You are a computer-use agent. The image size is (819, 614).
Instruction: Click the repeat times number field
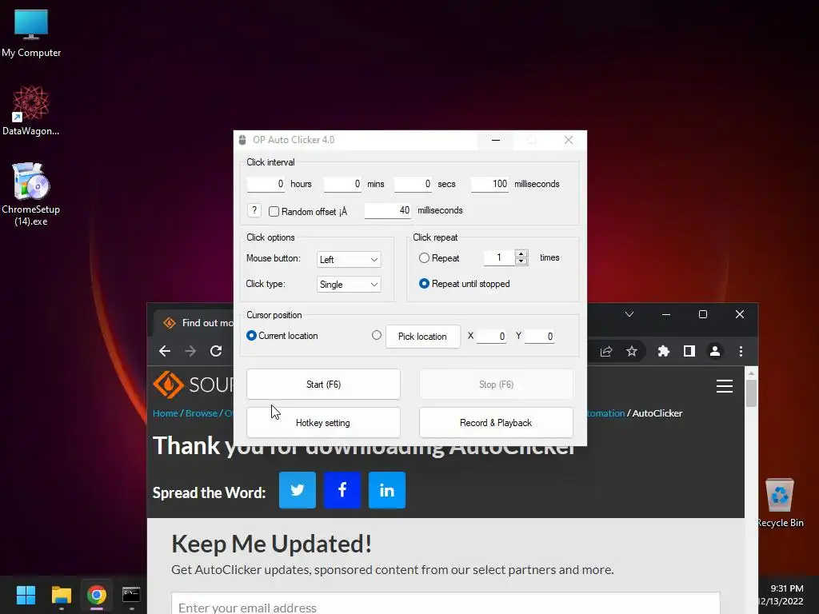(499, 257)
